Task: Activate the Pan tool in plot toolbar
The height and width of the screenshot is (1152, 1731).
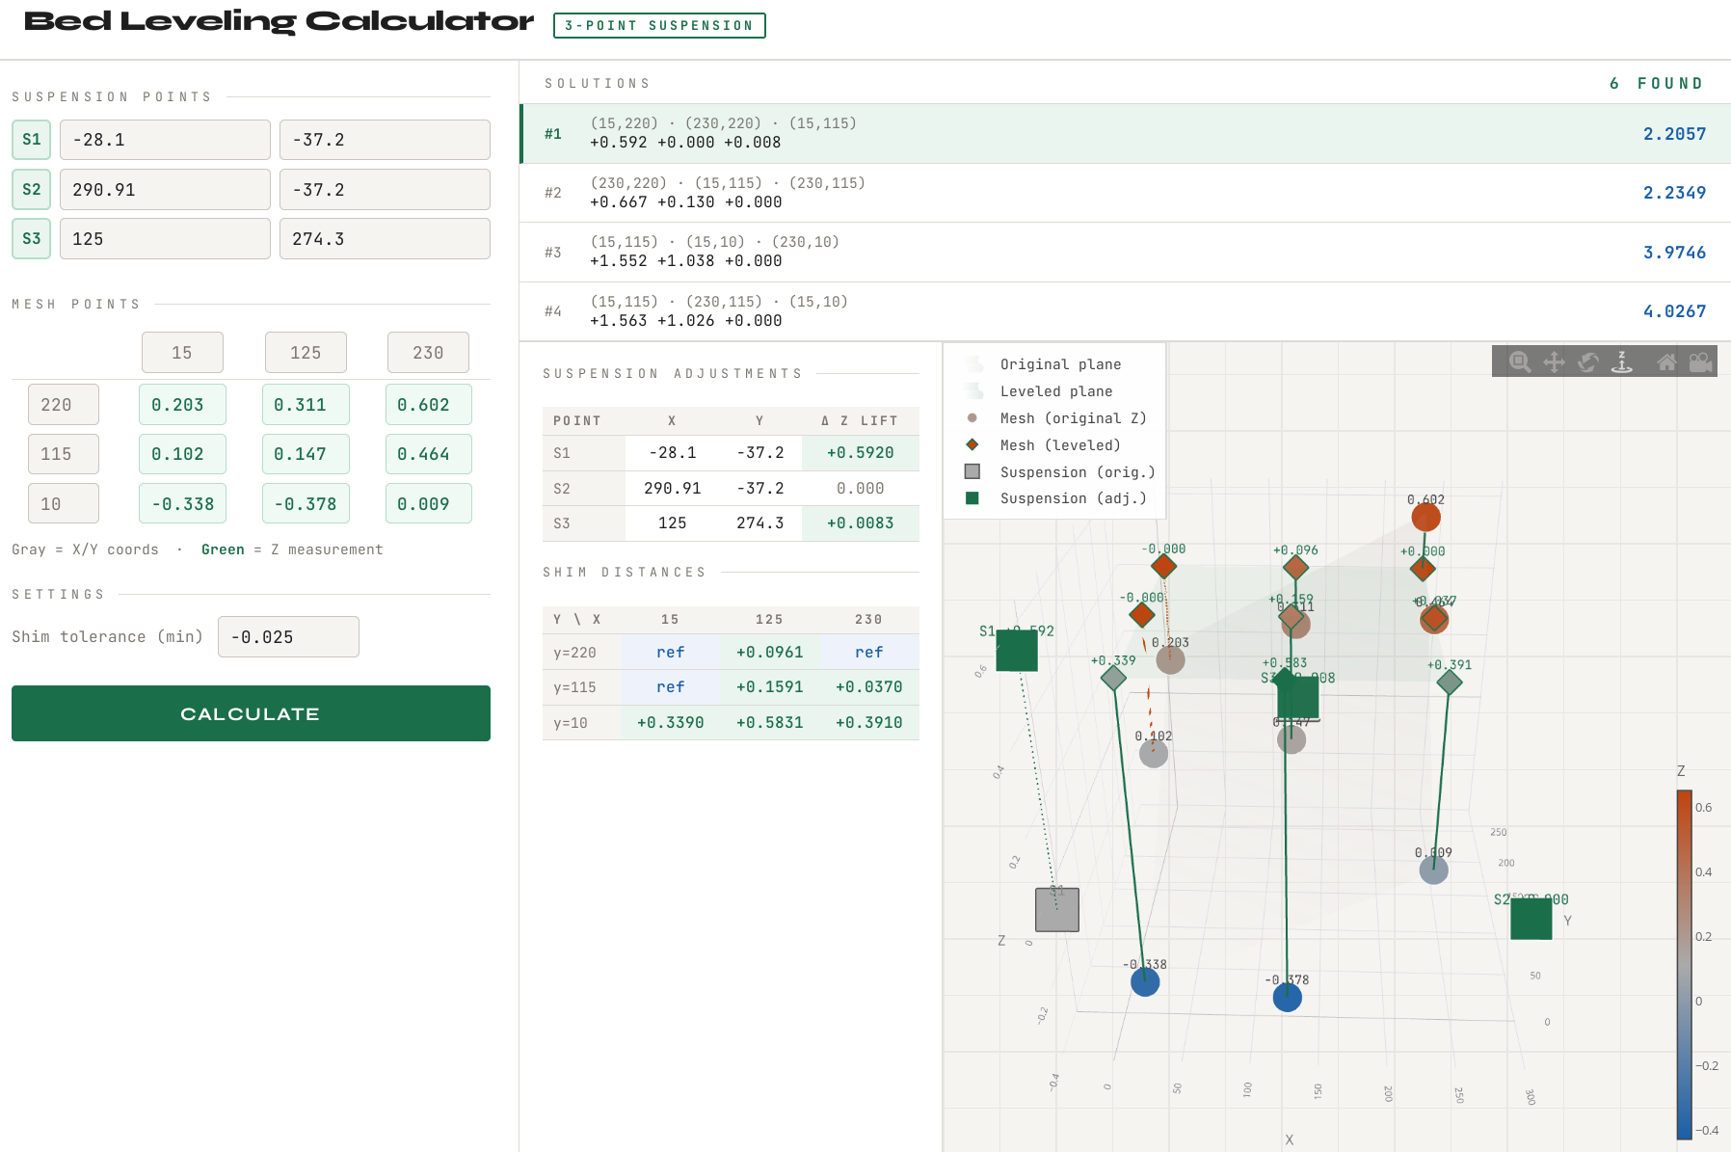Action: (x=1554, y=362)
